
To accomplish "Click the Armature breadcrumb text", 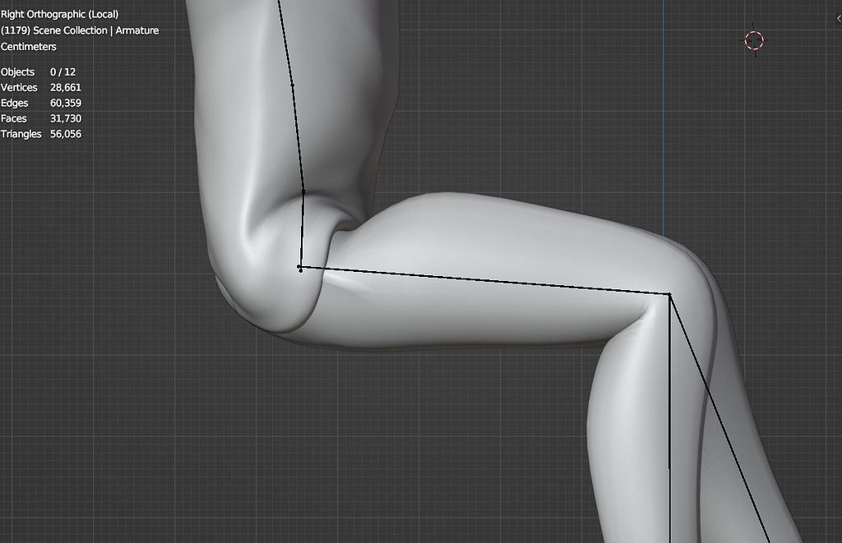I will [136, 30].
